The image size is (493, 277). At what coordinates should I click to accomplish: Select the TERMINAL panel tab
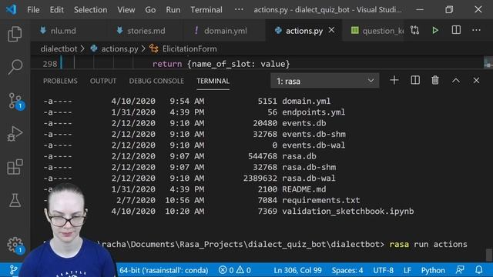pyautogui.click(x=213, y=81)
